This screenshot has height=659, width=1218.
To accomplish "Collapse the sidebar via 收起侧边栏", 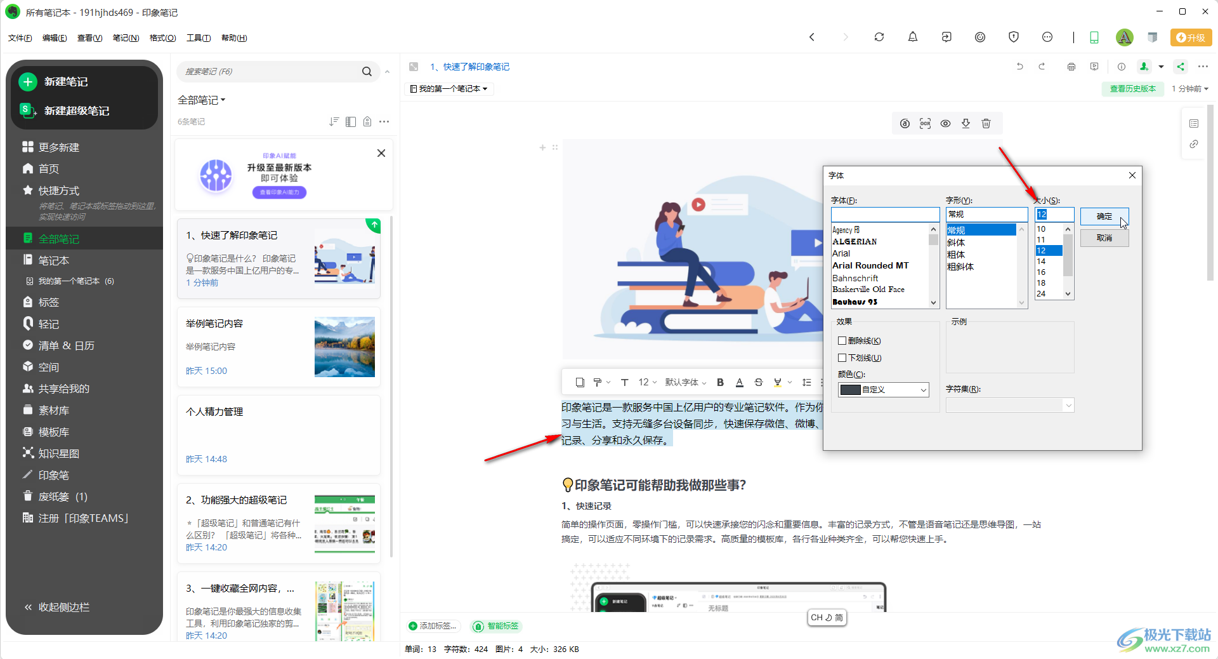I will pyautogui.click(x=57, y=607).
